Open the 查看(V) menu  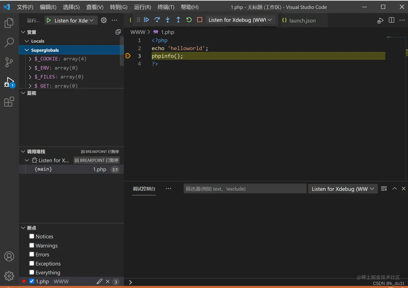tap(95, 7)
